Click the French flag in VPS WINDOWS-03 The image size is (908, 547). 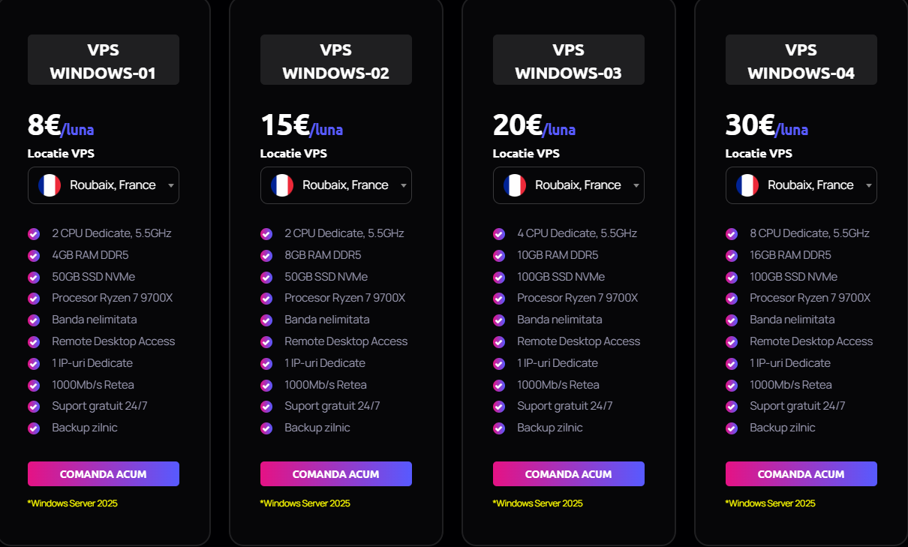point(515,185)
